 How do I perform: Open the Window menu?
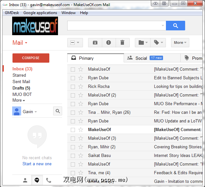click(69, 13)
